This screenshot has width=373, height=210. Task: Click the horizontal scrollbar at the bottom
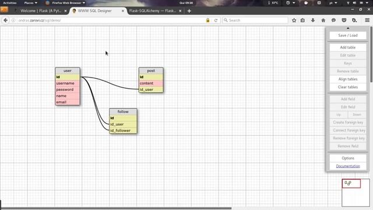[x=116, y=208]
